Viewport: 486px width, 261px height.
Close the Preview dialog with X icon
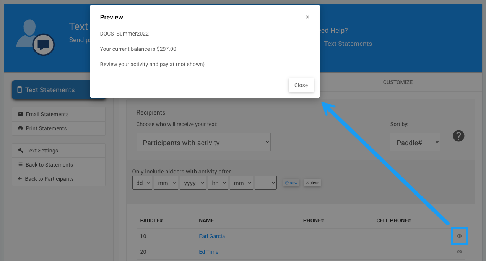[307, 17]
